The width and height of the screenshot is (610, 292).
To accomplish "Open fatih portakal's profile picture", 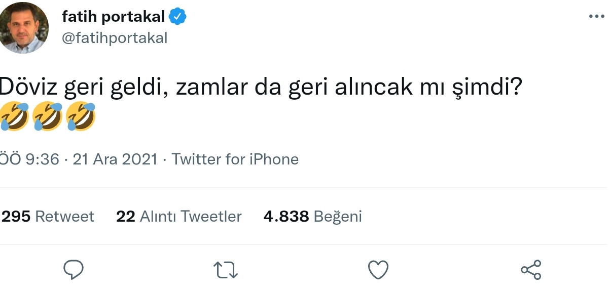I will 24,28.
